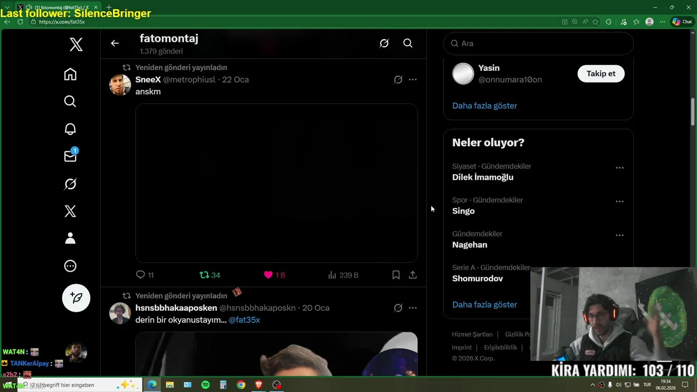Open the black media area in SneeX's post

point(277,183)
